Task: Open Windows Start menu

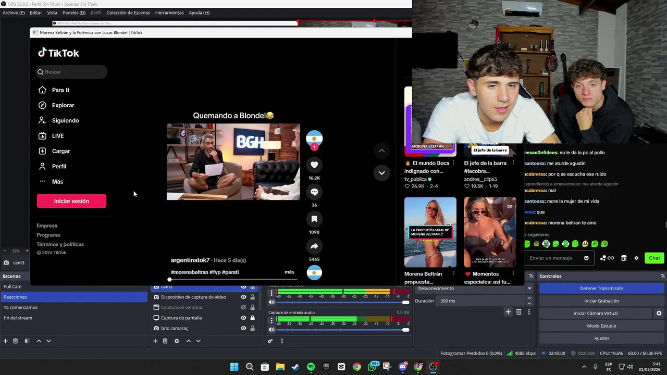Action: click(x=234, y=367)
